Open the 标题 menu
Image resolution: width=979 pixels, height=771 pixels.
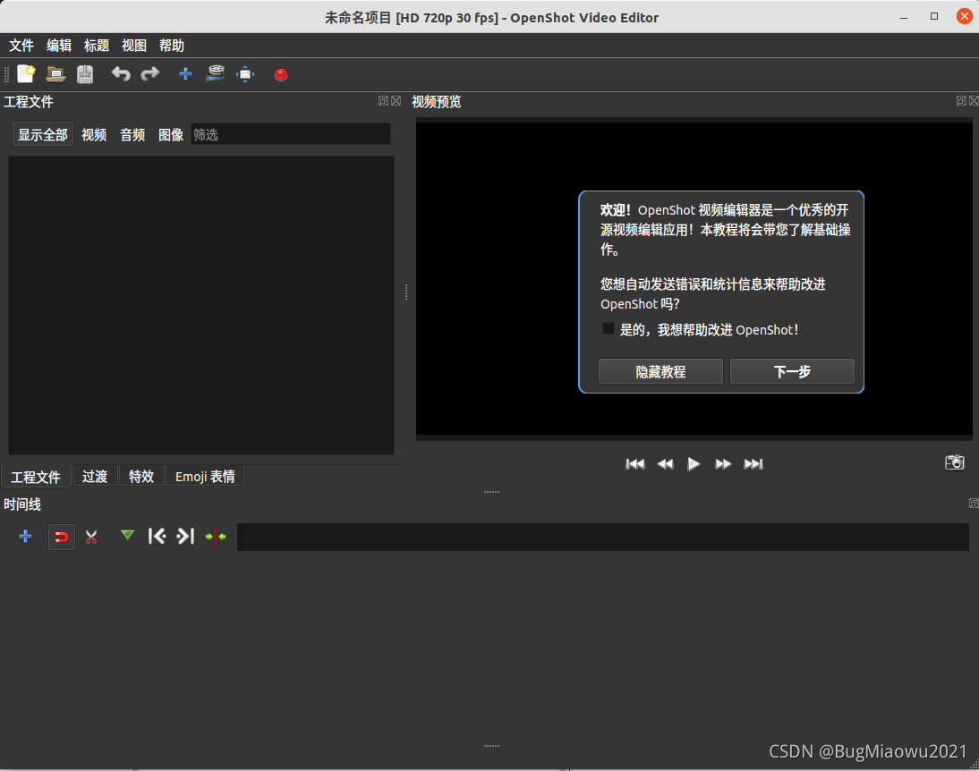(96, 46)
